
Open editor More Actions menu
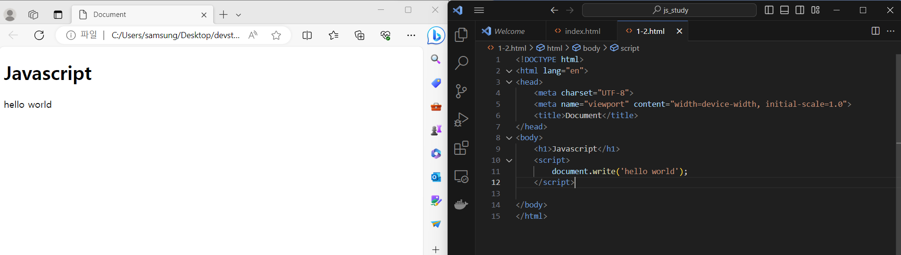[x=891, y=31]
